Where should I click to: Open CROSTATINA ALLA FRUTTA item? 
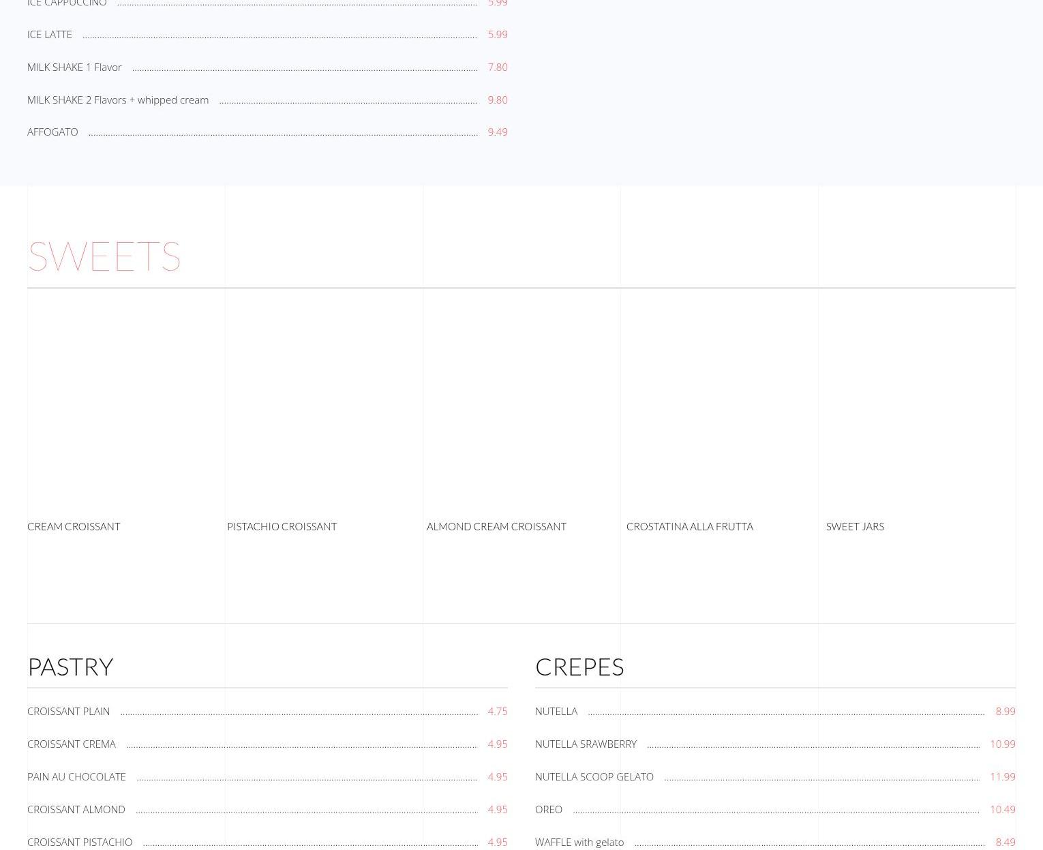point(689,526)
